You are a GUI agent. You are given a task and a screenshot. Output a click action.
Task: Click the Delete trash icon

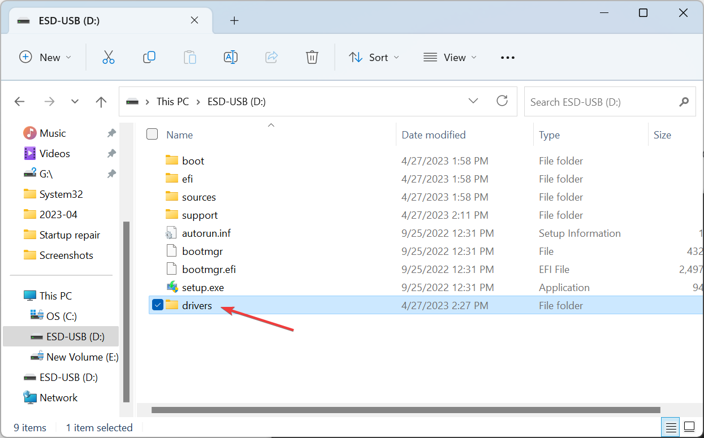[312, 57]
